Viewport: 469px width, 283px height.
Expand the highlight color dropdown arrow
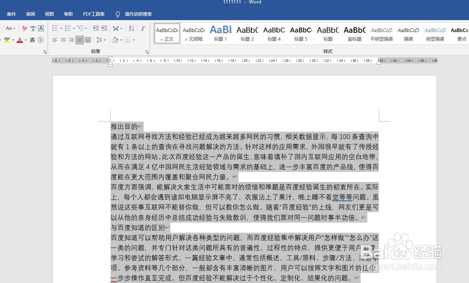pyautogui.click(x=13, y=40)
